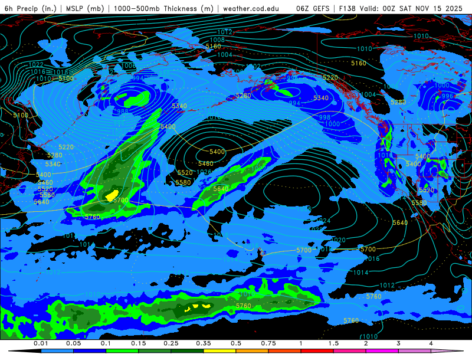Click the '0.01' legend label
Screen dimensions: 472x354
coord(41,343)
